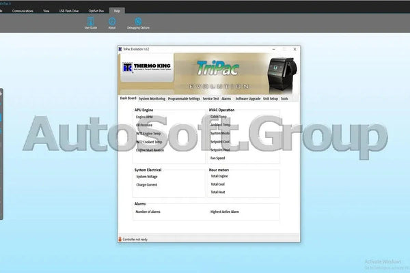This screenshot has width=410, height=273.
Task: Select the Help ribbon tab
Action: (x=117, y=11)
